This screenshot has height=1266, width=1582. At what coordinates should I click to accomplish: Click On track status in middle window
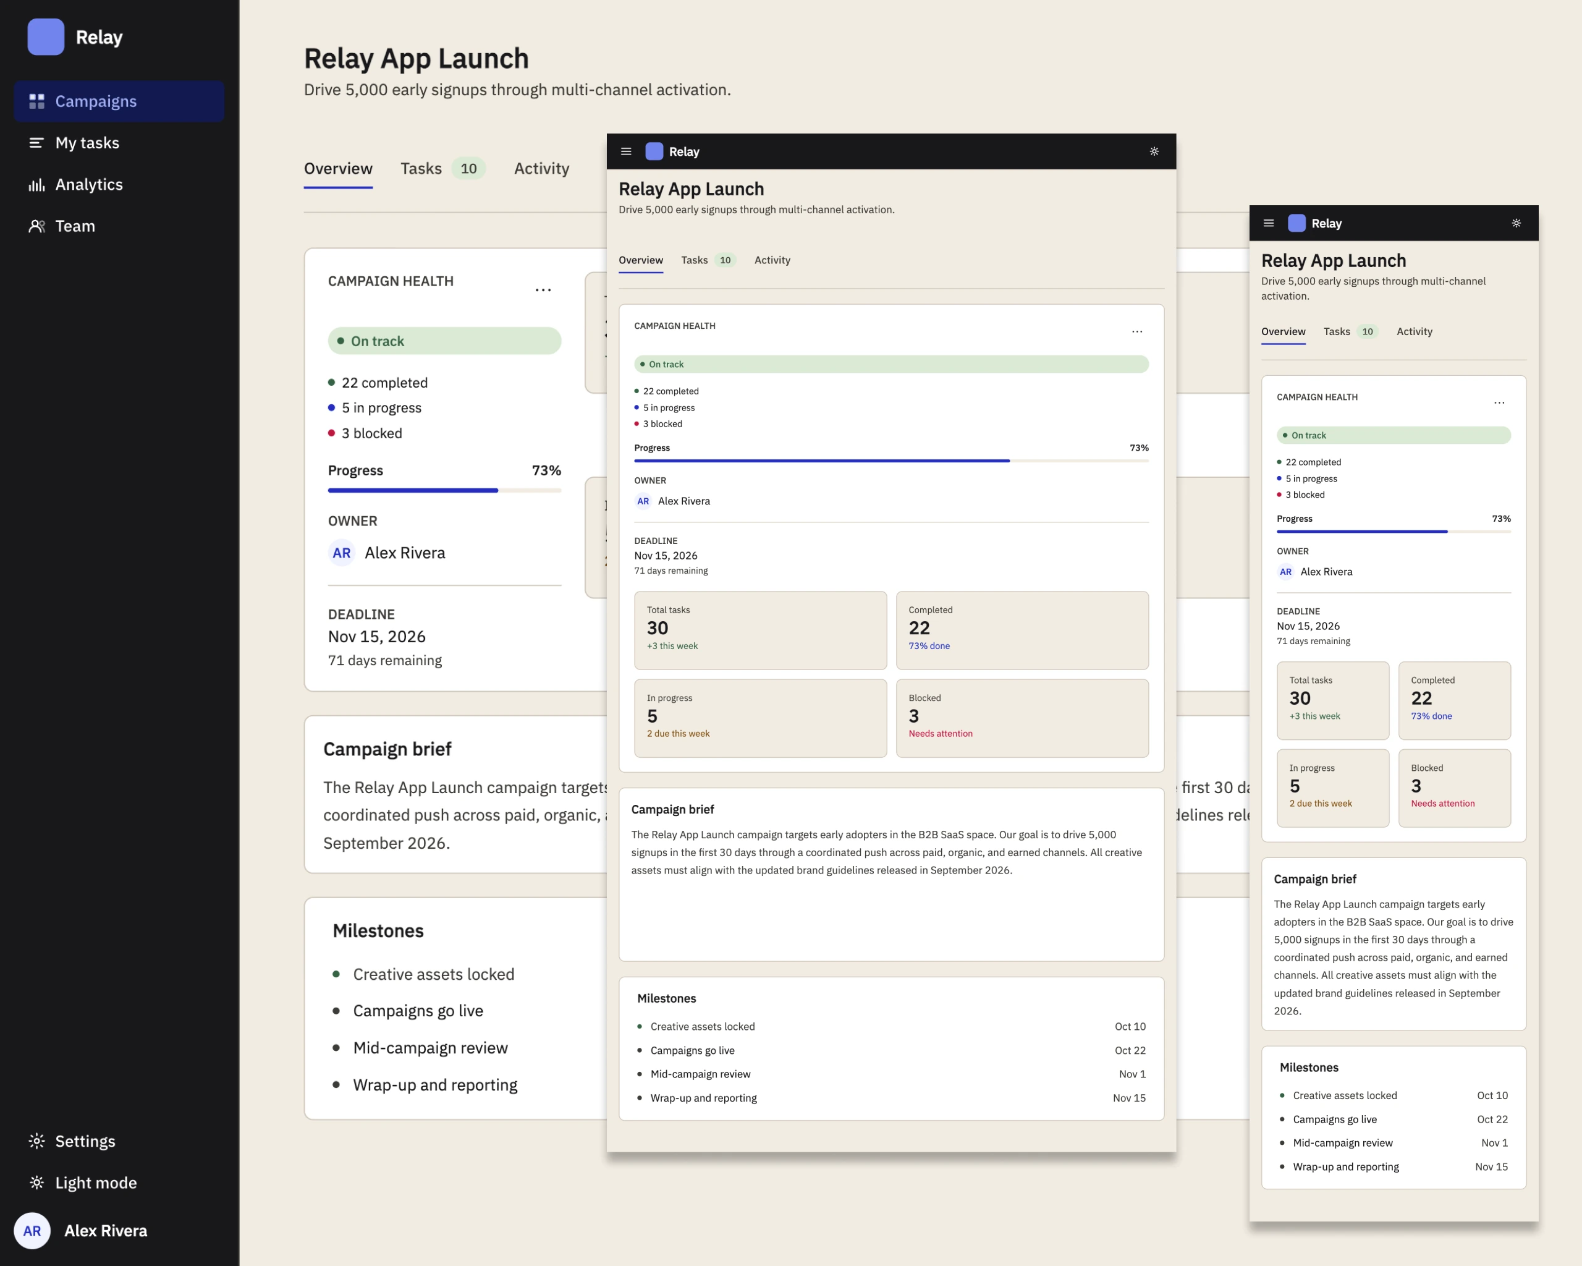890,364
